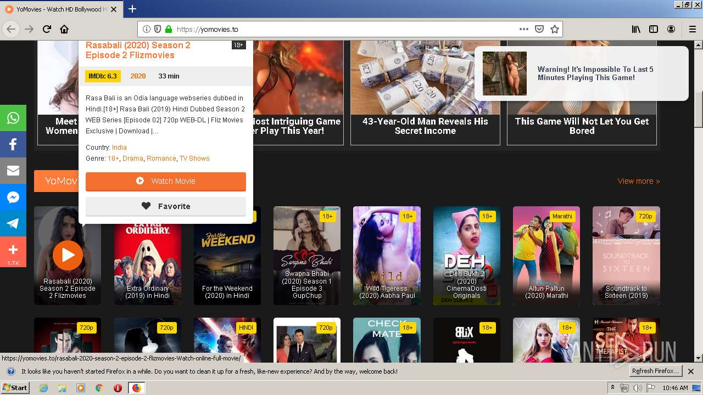
Task: Share via Messenger sidebar icon
Action: [13, 197]
